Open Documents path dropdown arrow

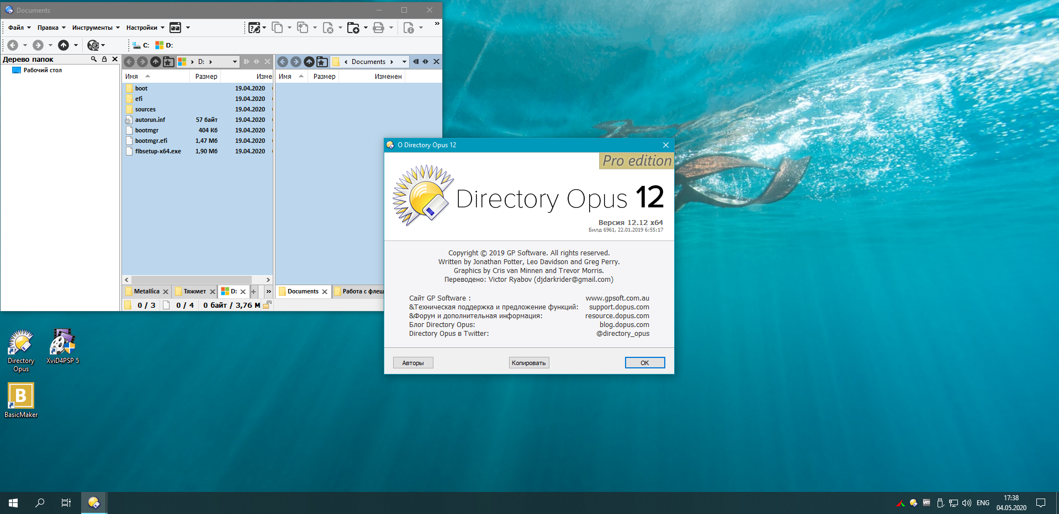coord(404,62)
